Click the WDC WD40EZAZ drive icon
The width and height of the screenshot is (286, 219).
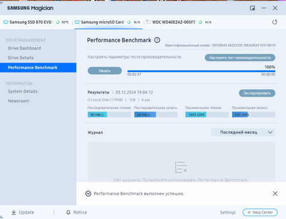click(148, 22)
